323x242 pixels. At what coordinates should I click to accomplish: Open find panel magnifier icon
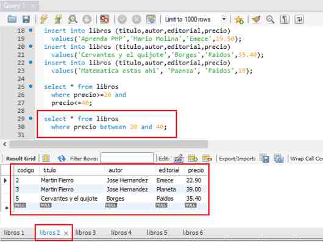point(270,20)
